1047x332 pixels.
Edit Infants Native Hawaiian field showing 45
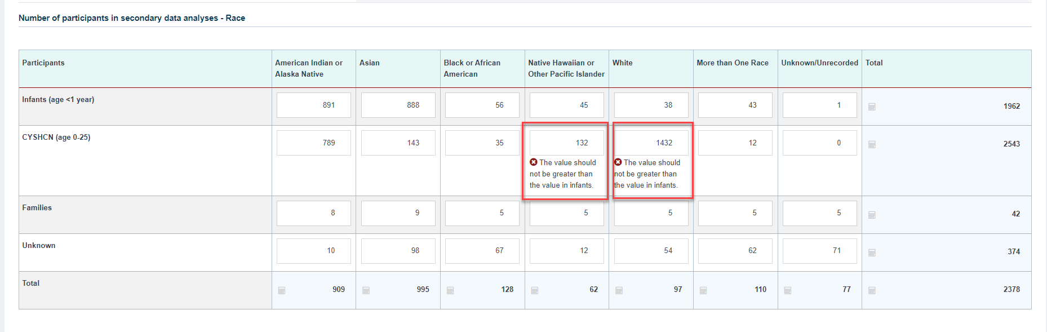[567, 105]
